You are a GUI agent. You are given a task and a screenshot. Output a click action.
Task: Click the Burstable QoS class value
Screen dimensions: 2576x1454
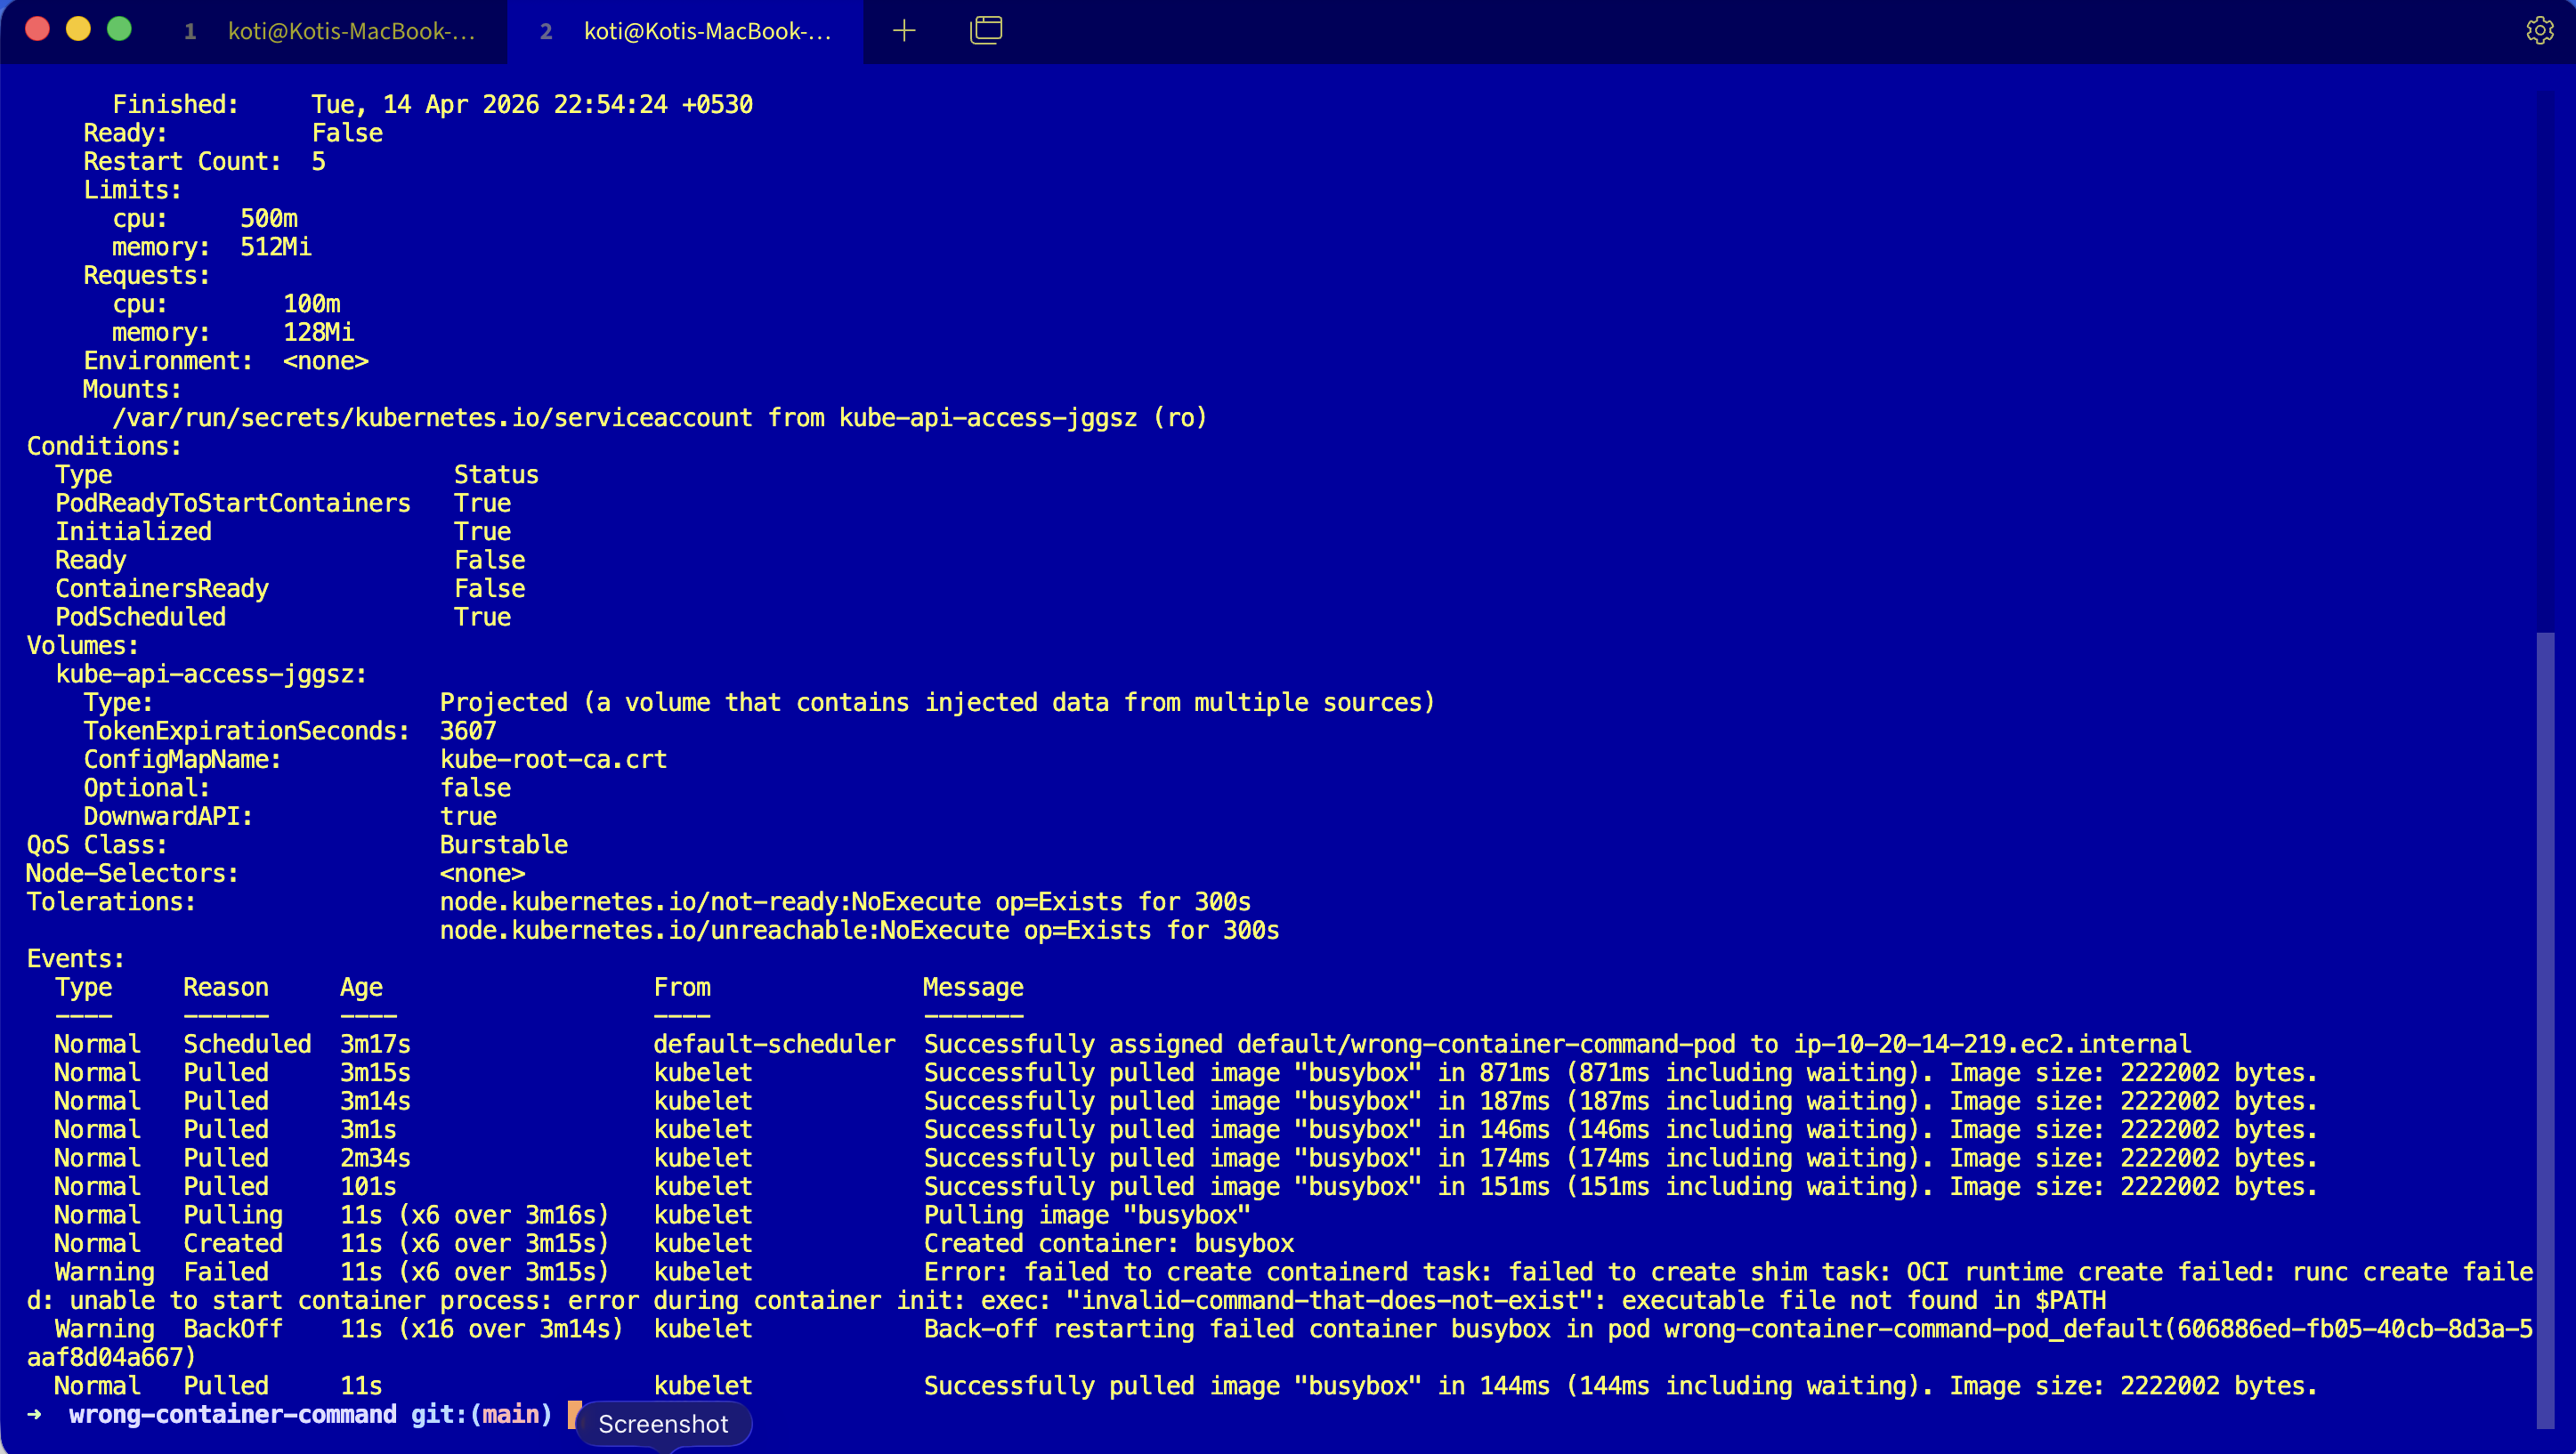(x=503, y=844)
